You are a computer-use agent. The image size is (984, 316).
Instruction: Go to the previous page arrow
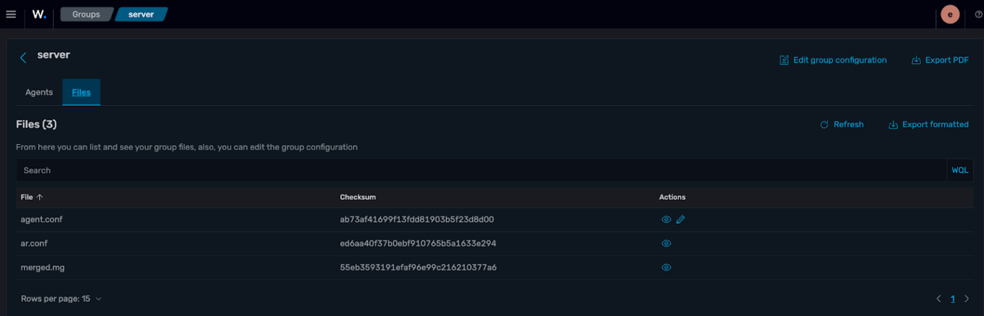tap(939, 299)
